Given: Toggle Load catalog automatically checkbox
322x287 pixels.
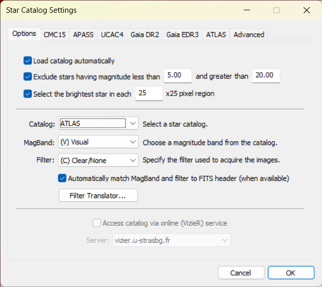Looking at the screenshot, I should (28, 61).
